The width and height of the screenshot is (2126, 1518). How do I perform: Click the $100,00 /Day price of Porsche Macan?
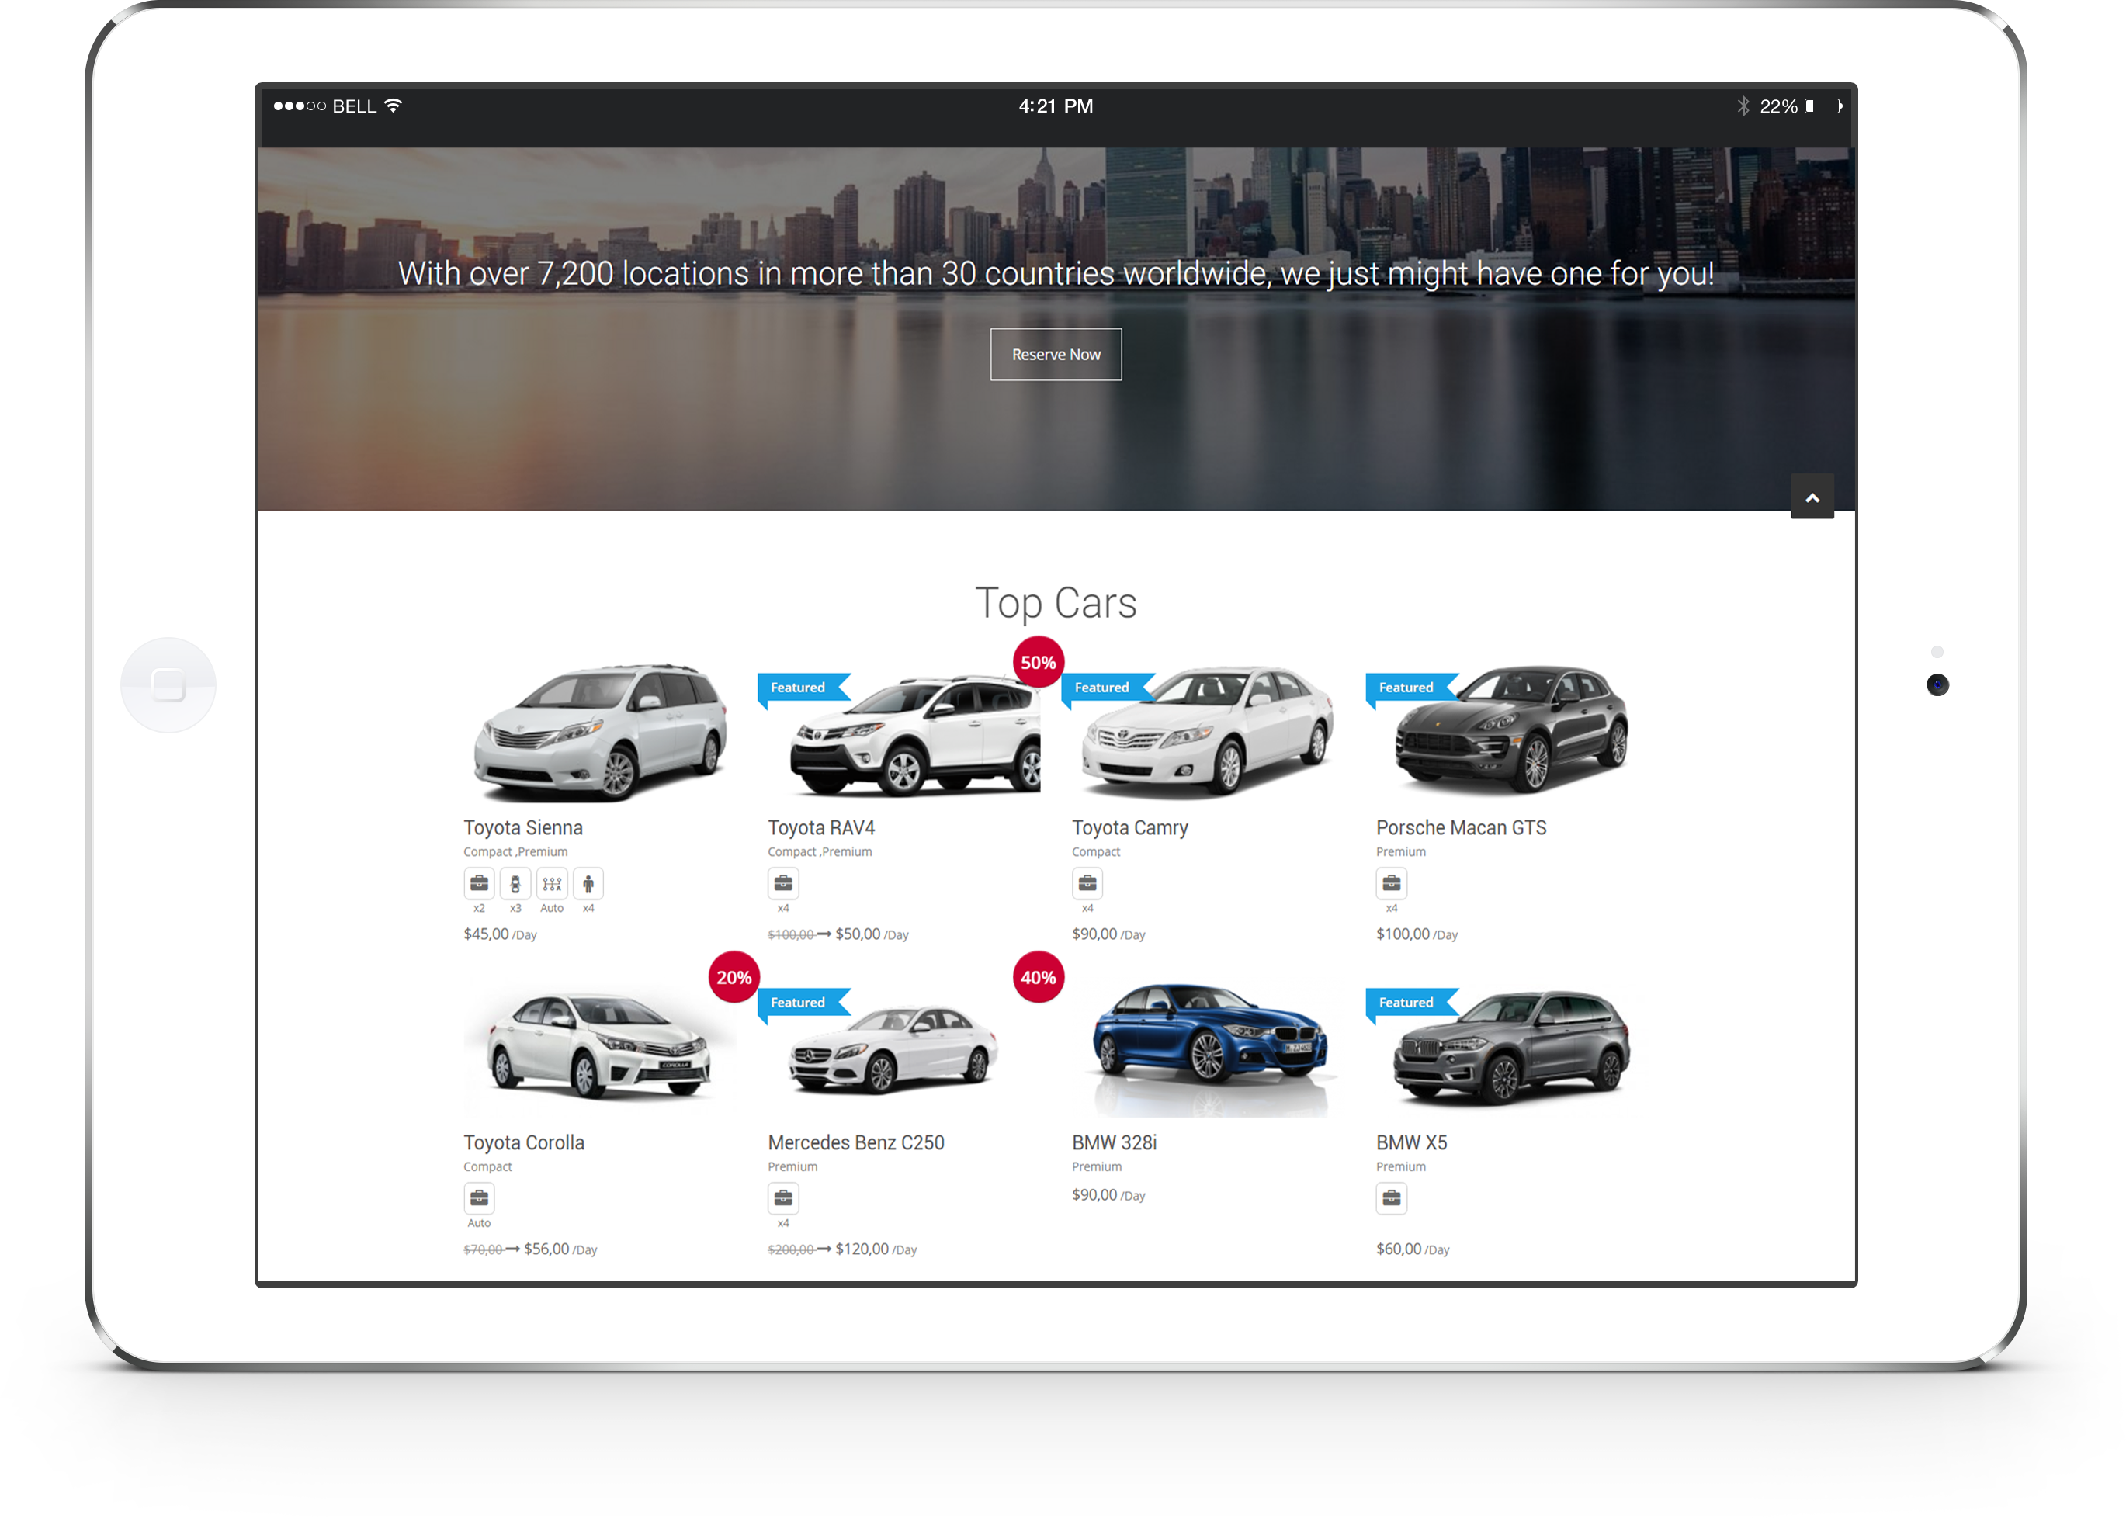click(1417, 934)
